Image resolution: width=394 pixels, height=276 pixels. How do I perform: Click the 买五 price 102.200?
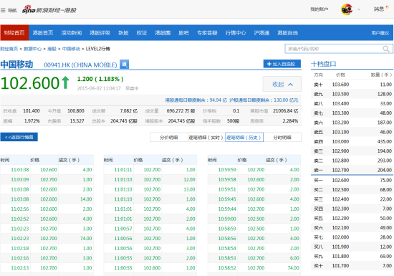[340, 218]
